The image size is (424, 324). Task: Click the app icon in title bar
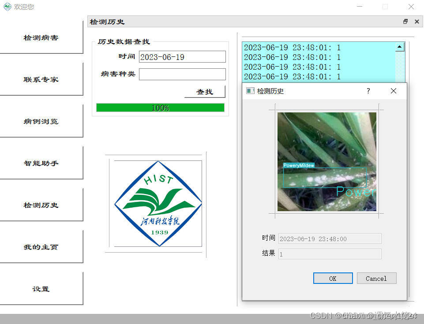coord(8,6)
